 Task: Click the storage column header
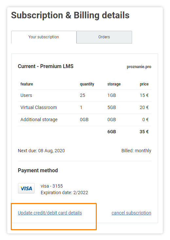click(x=114, y=84)
